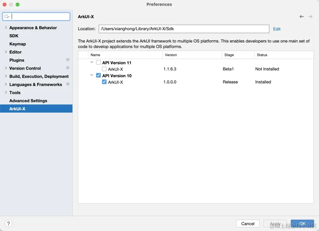Click the project-level icon beside Version Control
This screenshot has width=319, height=231.
(68, 68)
